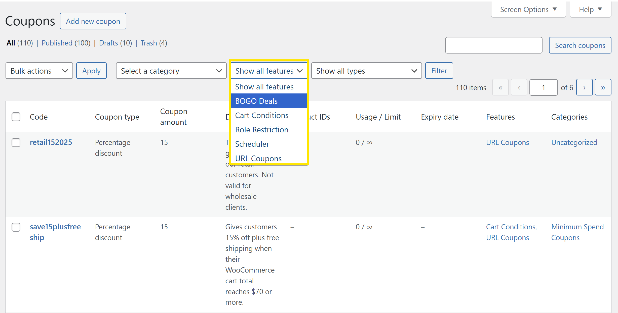This screenshot has height=313, width=618.
Task: Select the save15plusfreeship coupon checkbox
Action: pos(16,227)
